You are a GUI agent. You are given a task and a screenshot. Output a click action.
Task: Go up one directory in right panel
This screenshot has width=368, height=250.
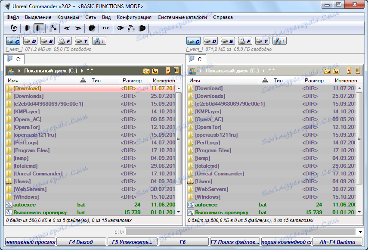click(x=336, y=71)
